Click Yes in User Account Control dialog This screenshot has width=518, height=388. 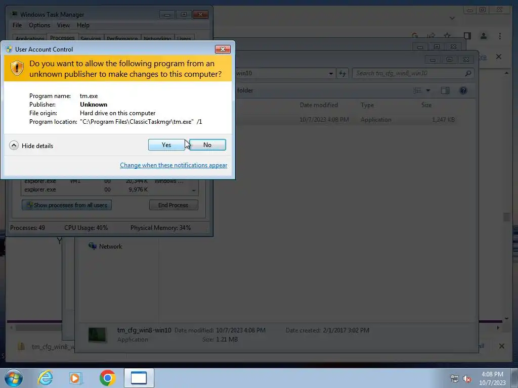(166, 145)
